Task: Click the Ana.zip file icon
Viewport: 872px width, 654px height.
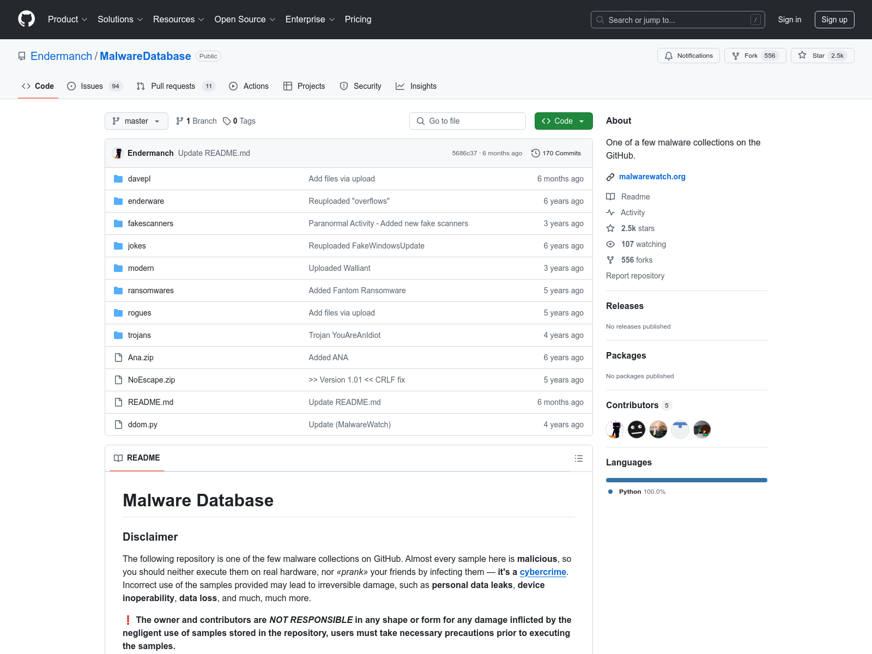Action: [x=118, y=358]
